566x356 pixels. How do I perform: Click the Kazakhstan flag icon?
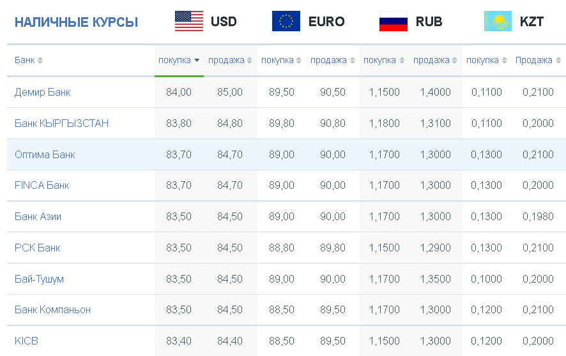click(498, 21)
